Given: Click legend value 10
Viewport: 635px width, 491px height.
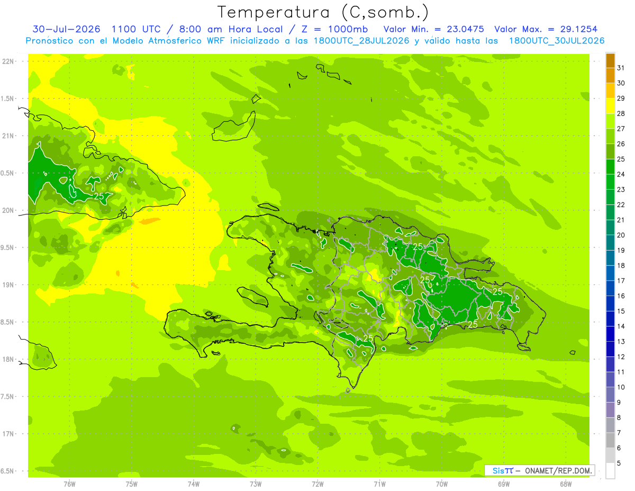Looking at the screenshot, I should (x=621, y=387).
